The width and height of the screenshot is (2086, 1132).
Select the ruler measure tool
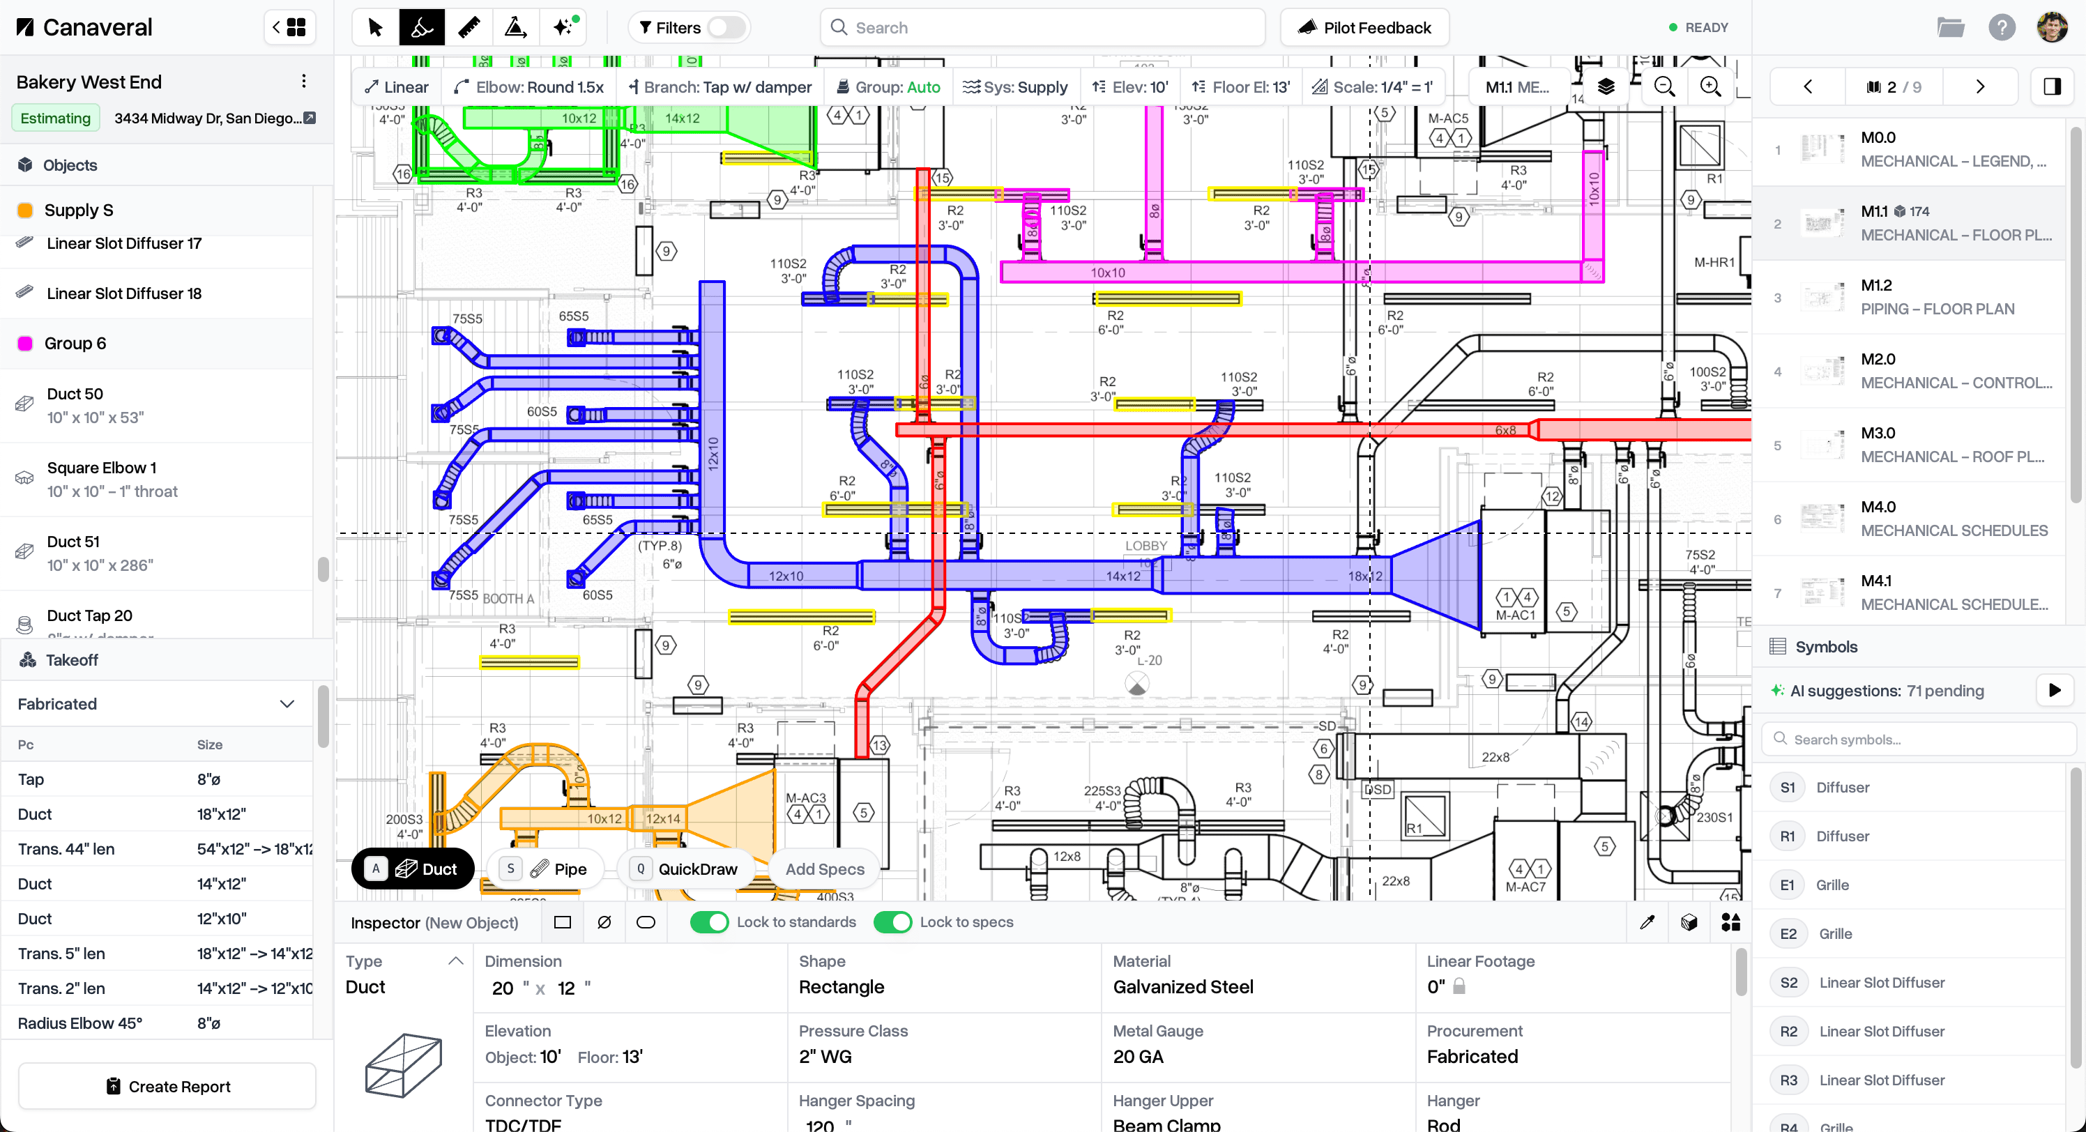point(469,27)
